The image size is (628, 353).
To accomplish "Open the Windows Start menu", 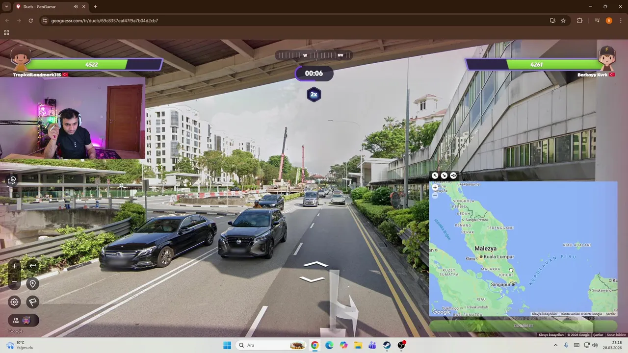I will coord(227,345).
